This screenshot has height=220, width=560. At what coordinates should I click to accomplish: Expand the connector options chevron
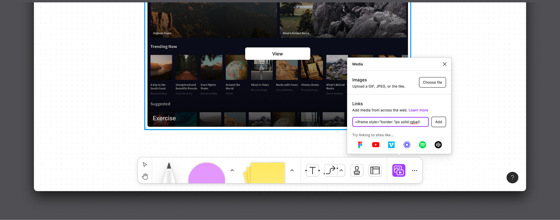[341, 170]
